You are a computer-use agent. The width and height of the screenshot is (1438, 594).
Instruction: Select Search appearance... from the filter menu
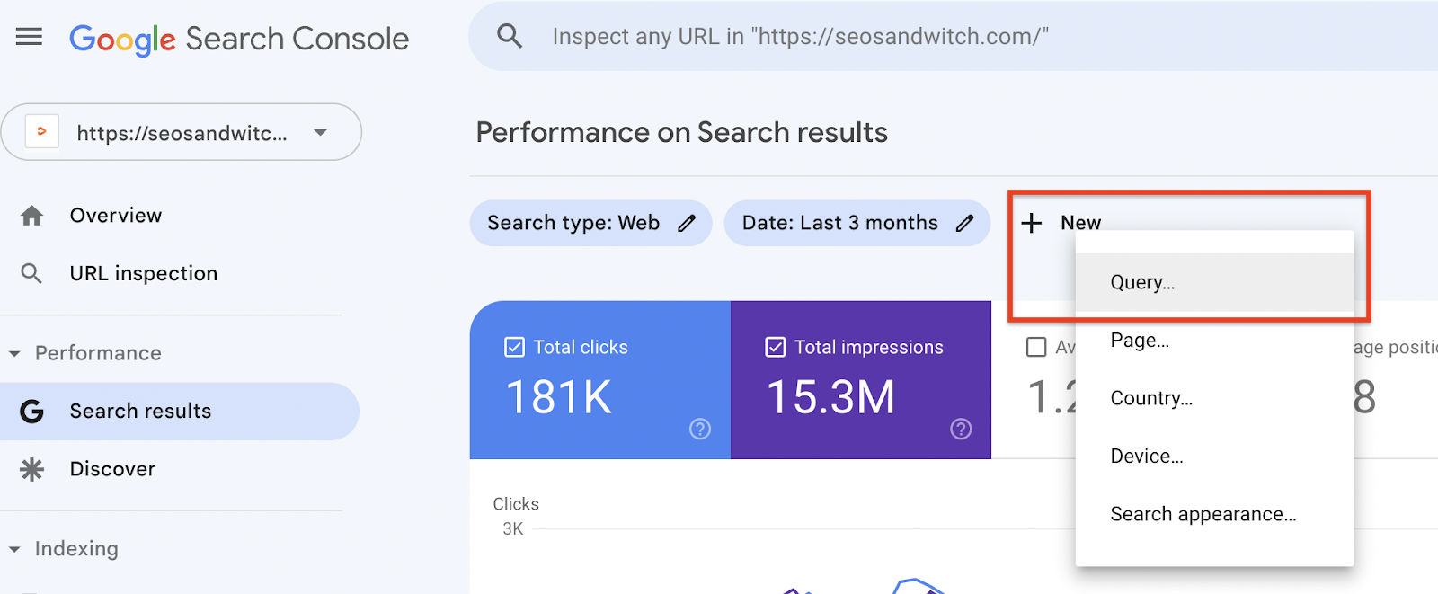[x=1214, y=514]
